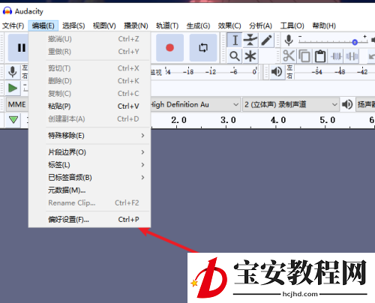Expand the 特殊移除(E) submenu
This screenshot has height=303, width=375.
coord(90,136)
